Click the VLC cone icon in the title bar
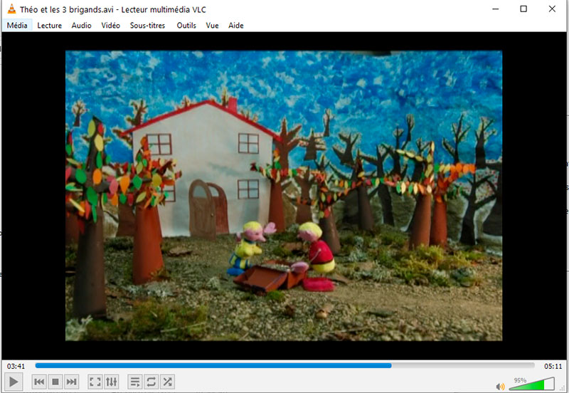The height and width of the screenshot is (393, 569). [x=11, y=9]
